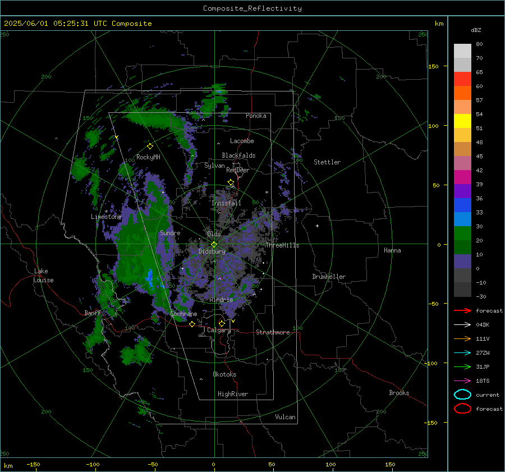Screen dimensions: 505x472
Task: Click the 150 tick label on right axis
Action: click(x=433, y=66)
